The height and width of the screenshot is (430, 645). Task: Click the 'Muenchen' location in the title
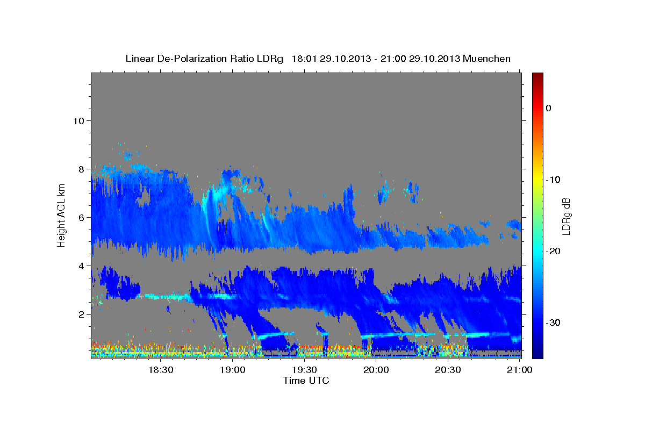(x=488, y=59)
